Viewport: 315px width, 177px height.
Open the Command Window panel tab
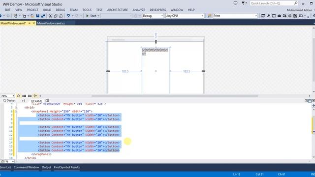tap(26, 167)
